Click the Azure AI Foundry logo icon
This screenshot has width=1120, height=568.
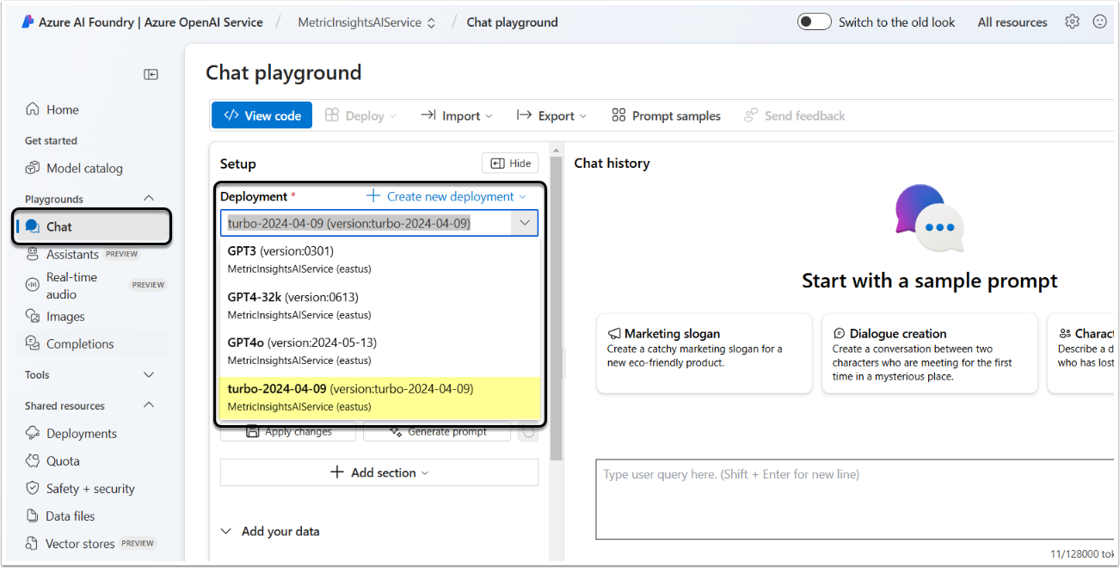(x=28, y=22)
